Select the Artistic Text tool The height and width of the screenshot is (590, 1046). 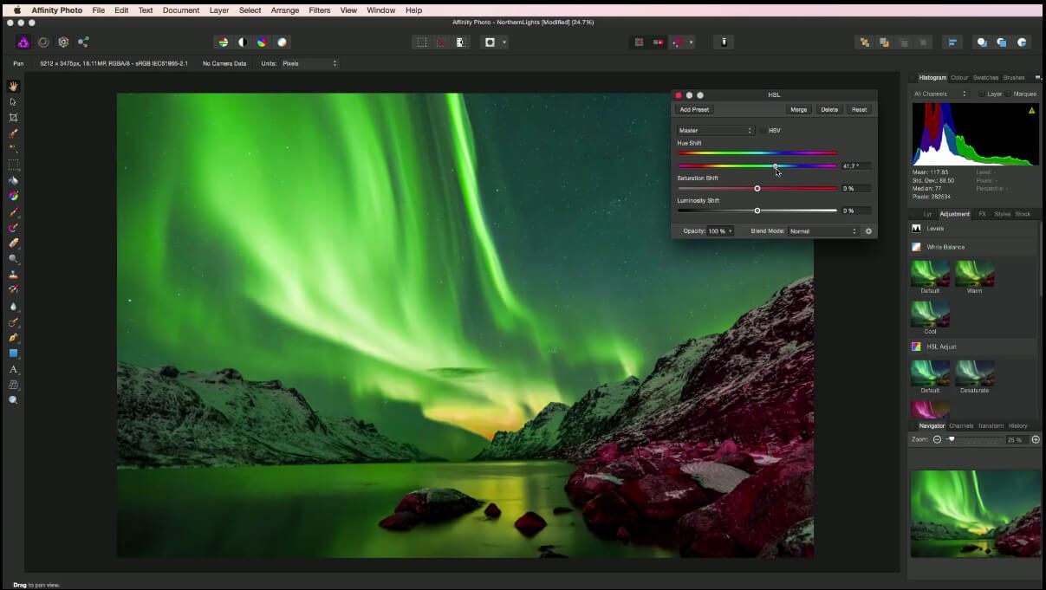13,369
